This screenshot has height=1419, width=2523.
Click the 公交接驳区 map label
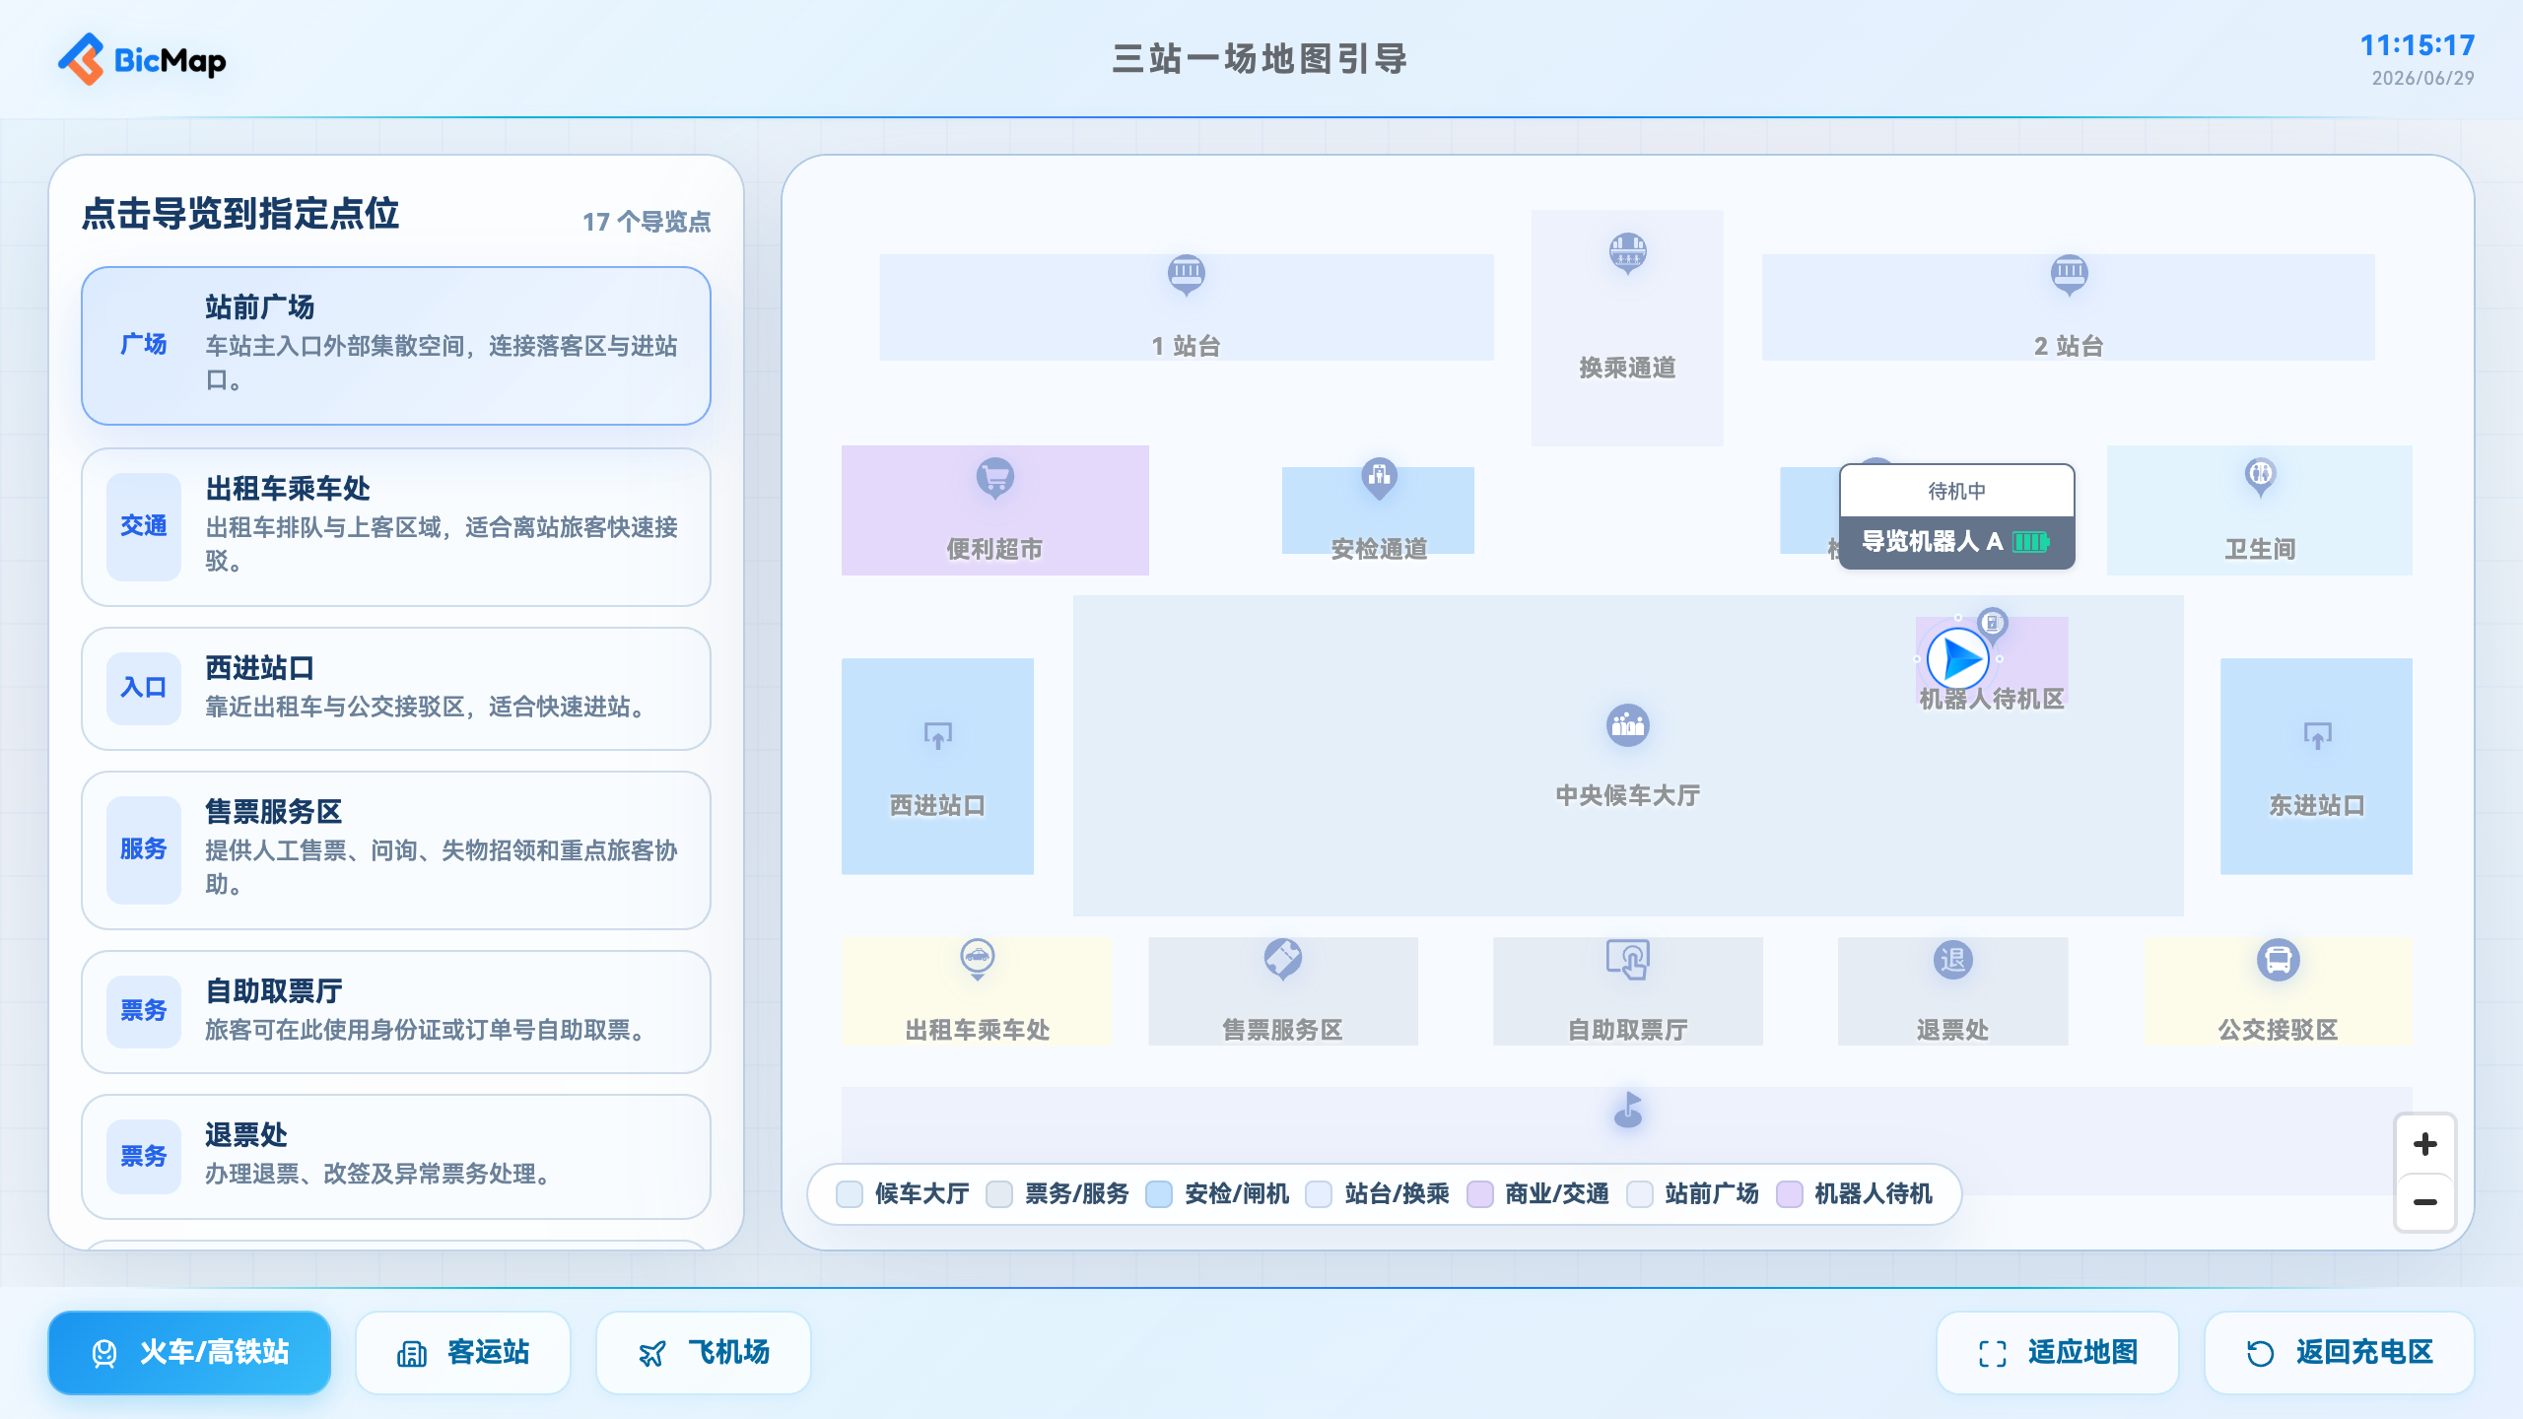click(x=2279, y=1030)
